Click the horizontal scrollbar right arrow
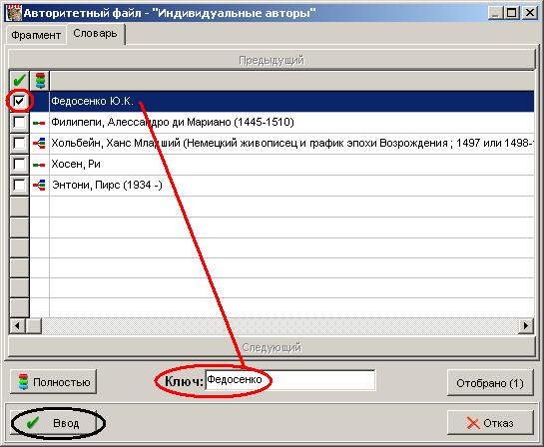Viewport: 544px width, 447px height. (x=526, y=326)
